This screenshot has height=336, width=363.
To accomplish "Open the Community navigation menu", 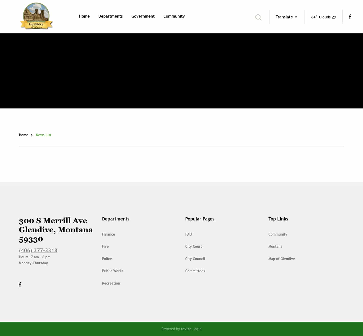I will click(174, 16).
